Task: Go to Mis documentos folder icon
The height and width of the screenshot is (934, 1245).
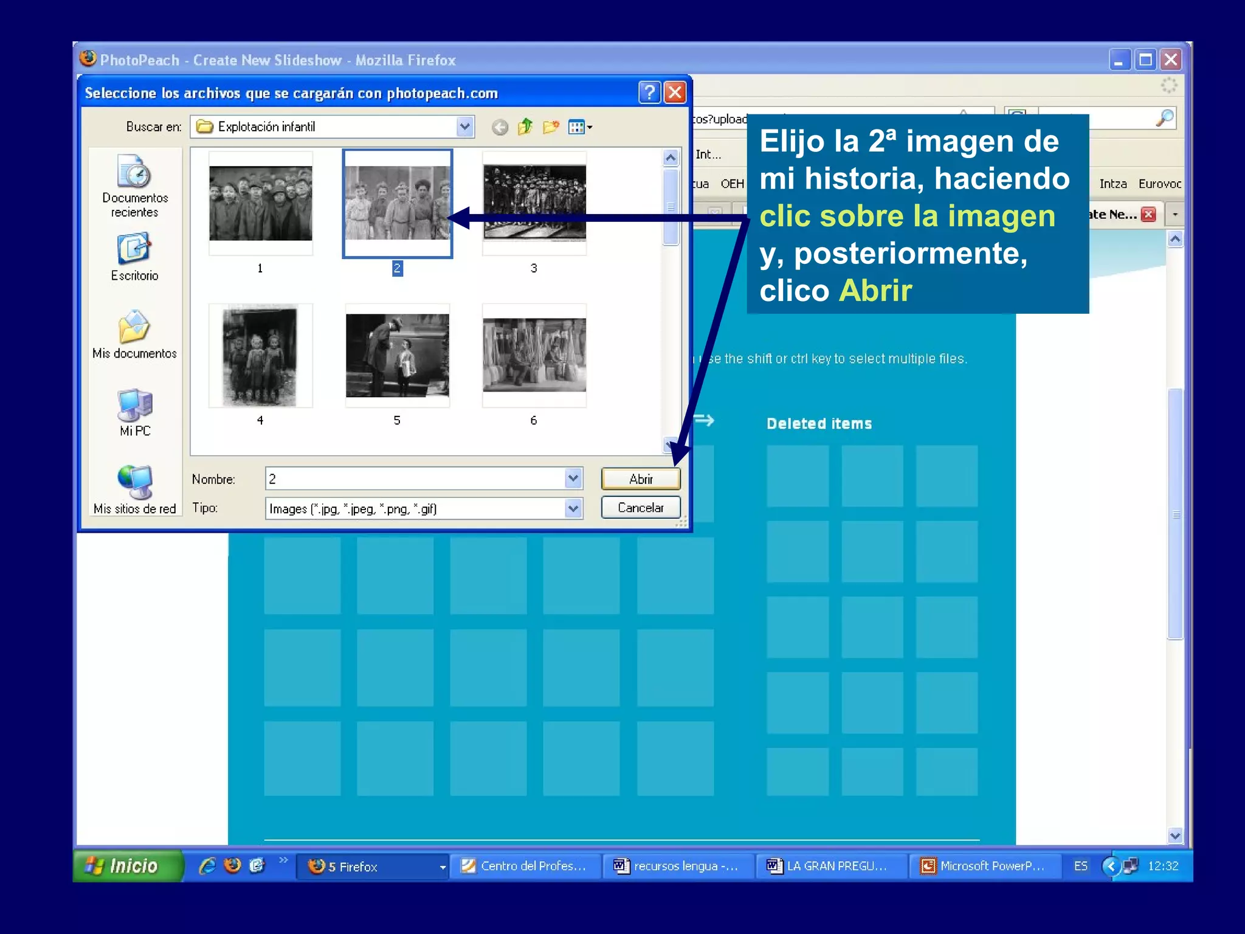Action: click(134, 327)
